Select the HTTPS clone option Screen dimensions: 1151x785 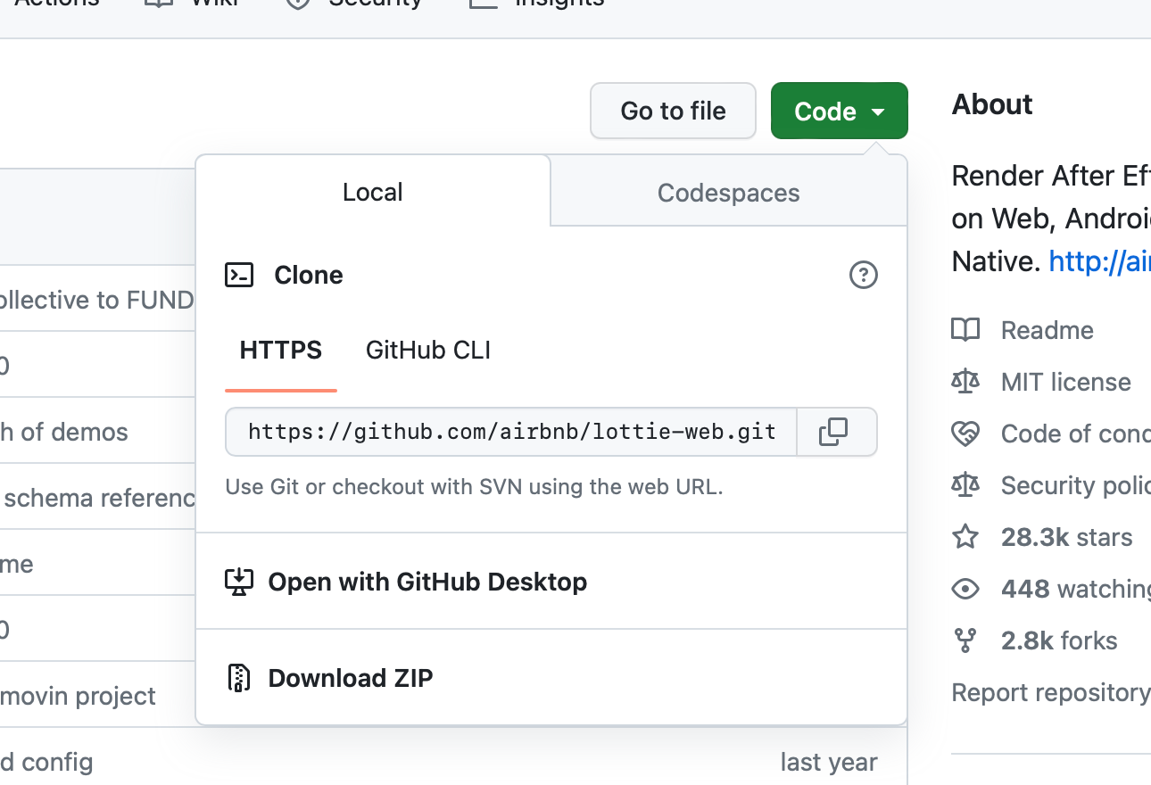[281, 351]
